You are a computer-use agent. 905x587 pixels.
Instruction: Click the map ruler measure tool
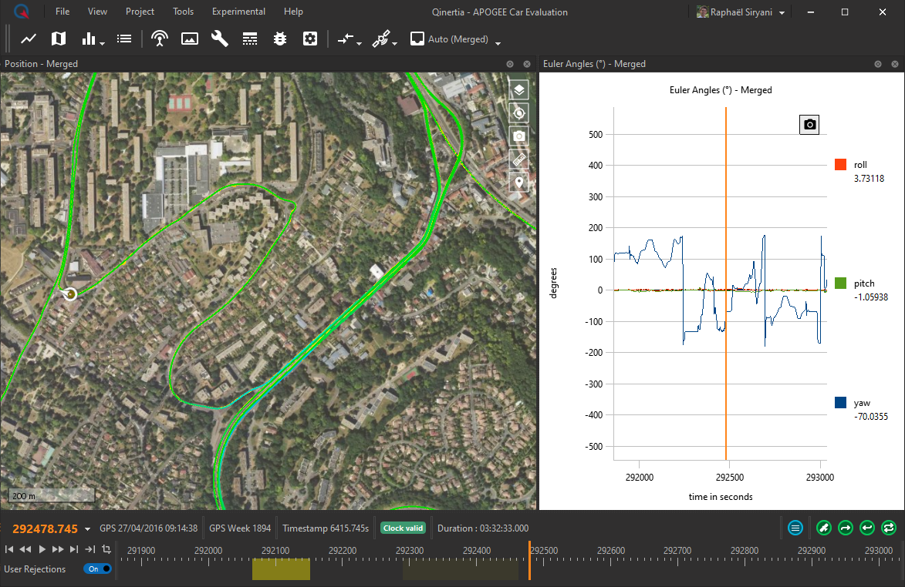click(519, 159)
